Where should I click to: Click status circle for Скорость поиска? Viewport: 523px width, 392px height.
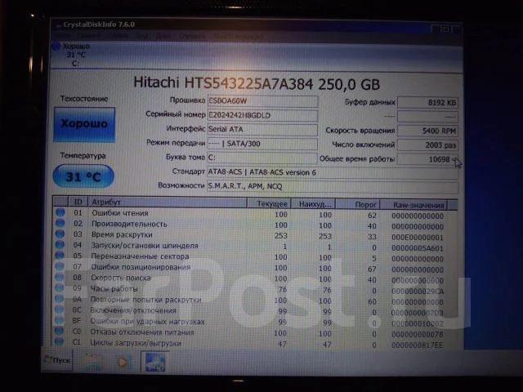pyautogui.click(x=60, y=277)
